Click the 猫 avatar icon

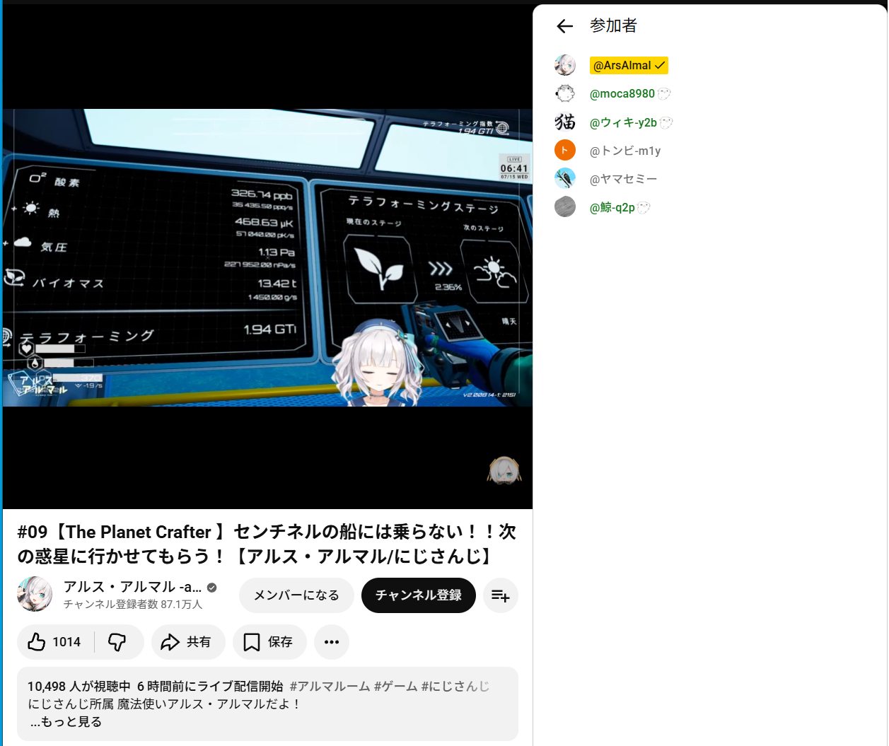tap(565, 122)
